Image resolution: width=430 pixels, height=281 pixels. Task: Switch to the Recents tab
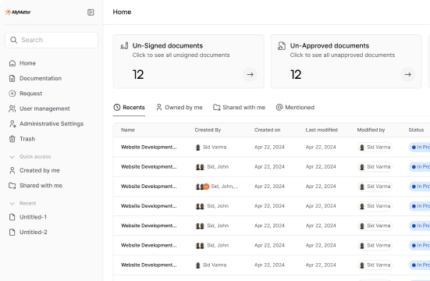pyautogui.click(x=129, y=107)
